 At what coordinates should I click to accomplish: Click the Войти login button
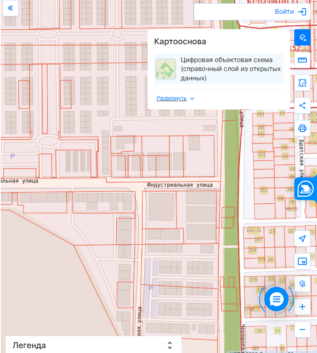(291, 12)
